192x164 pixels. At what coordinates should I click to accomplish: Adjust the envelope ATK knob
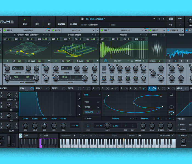pos(25,125)
